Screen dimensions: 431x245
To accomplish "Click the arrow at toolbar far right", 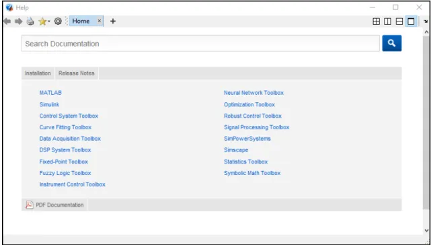I will pos(426,22).
